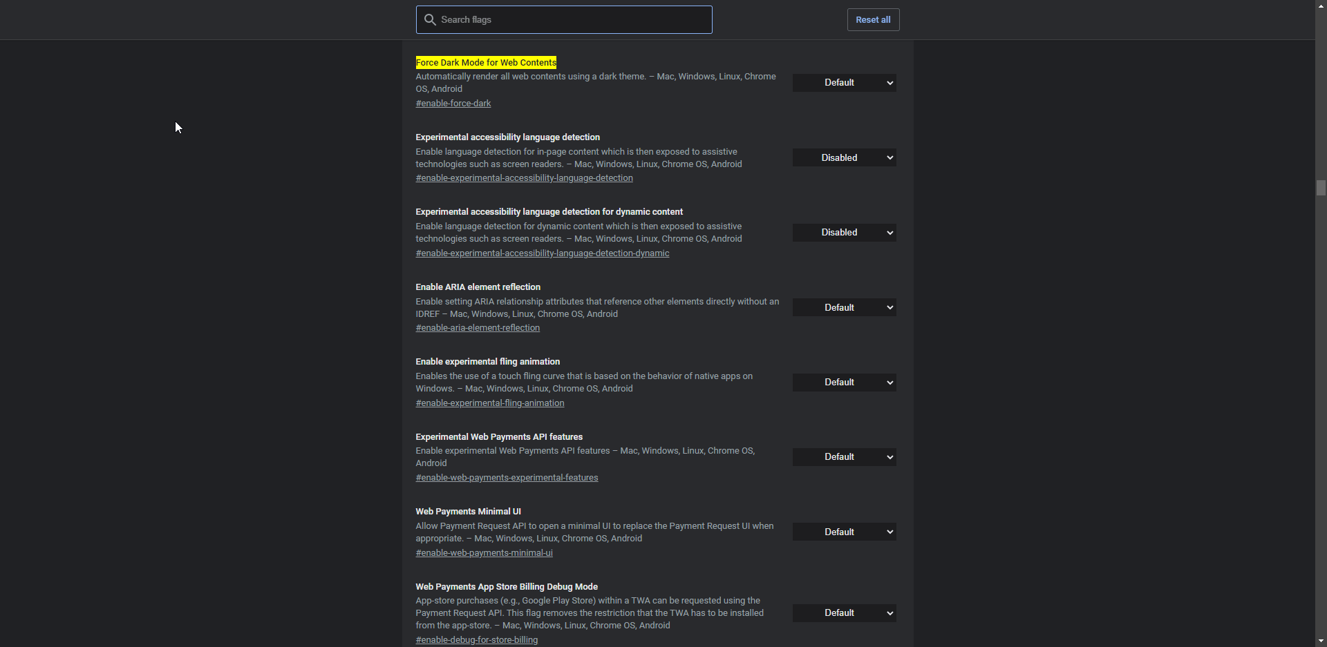Follow the #enable-force-dark link
Screen dimensions: 1327x647
(453, 104)
